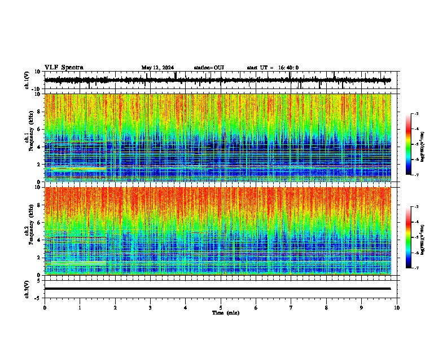Click inside the ch.1 spectrogram panel

218,138
